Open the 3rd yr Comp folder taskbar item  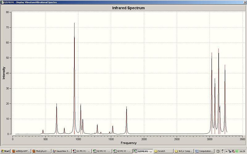(183, 151)
